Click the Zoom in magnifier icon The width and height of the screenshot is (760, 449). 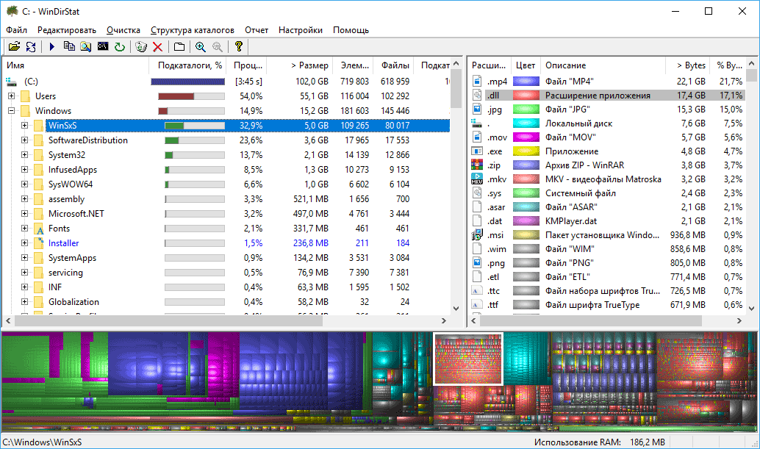coord(200,47)
